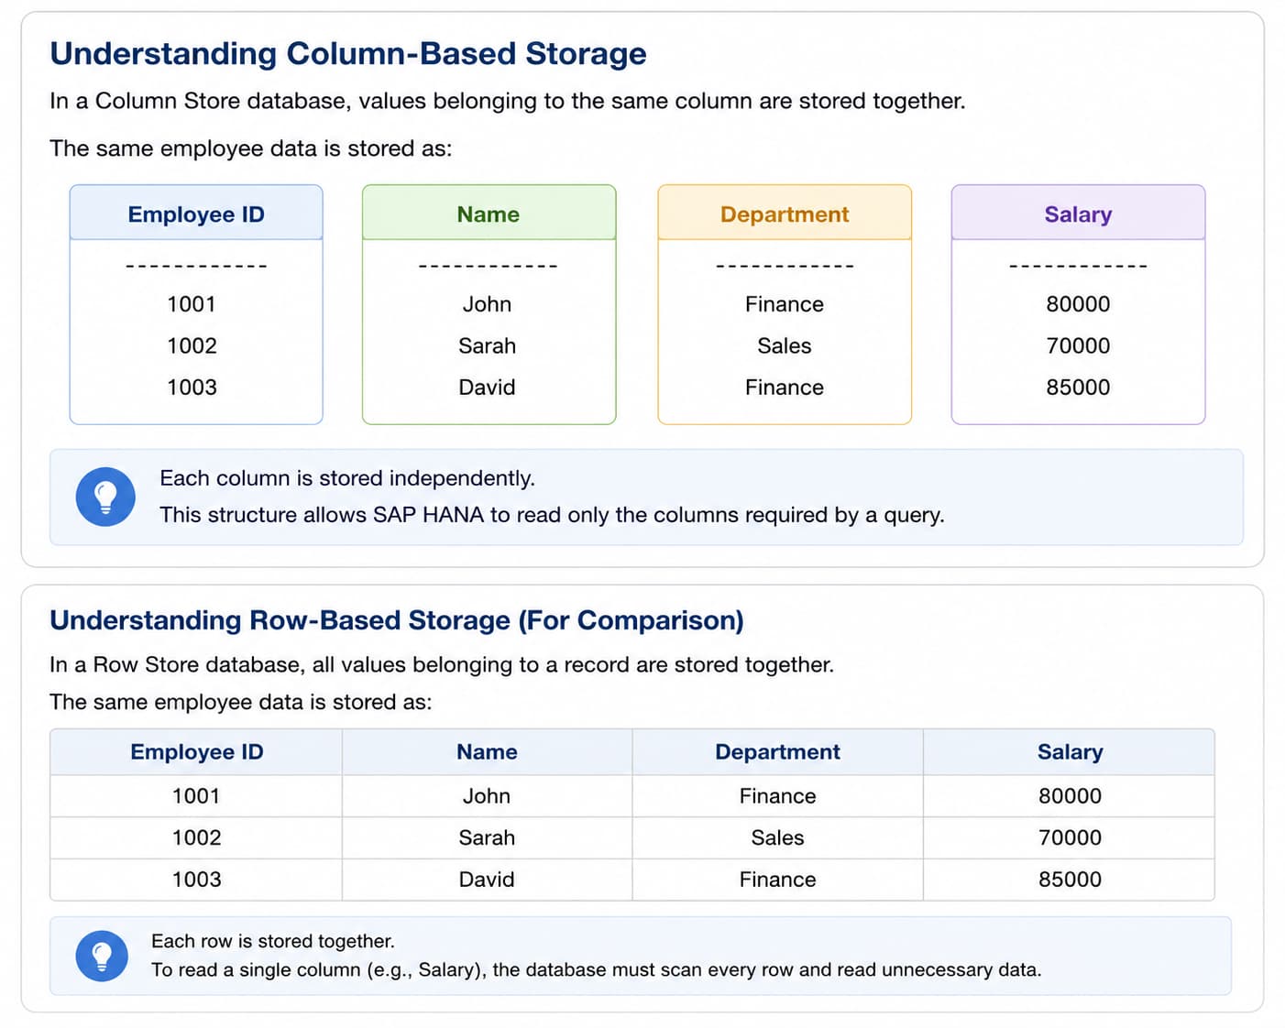Select 70000 in the Salary card

coord(1078,345)
